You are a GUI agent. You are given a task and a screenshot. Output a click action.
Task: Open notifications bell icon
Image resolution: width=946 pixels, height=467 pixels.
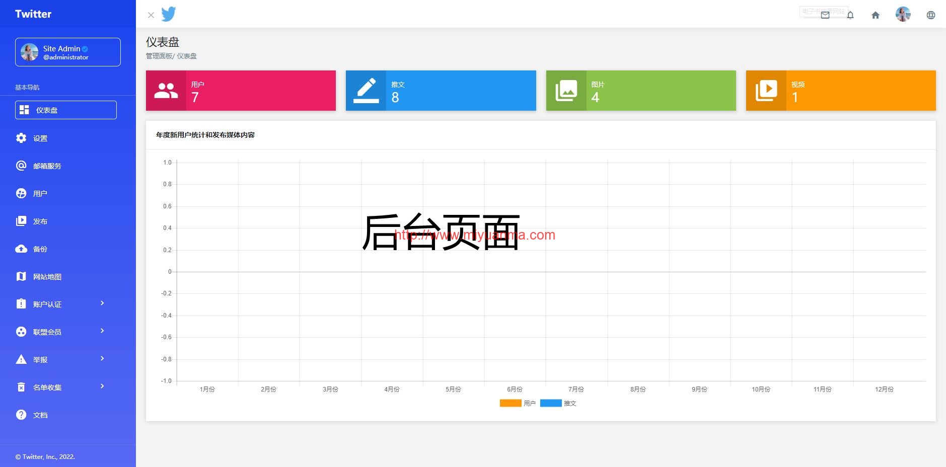pos(850,15)
